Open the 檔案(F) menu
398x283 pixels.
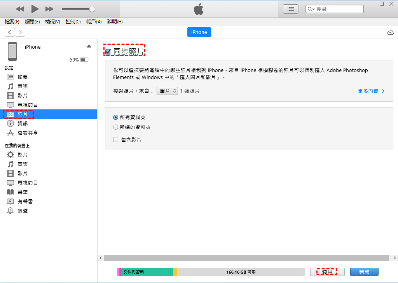tap(12, 22)
